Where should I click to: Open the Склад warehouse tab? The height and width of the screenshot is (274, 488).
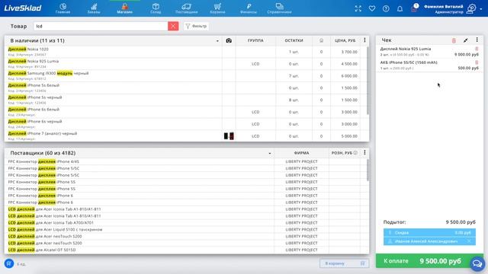156,8
